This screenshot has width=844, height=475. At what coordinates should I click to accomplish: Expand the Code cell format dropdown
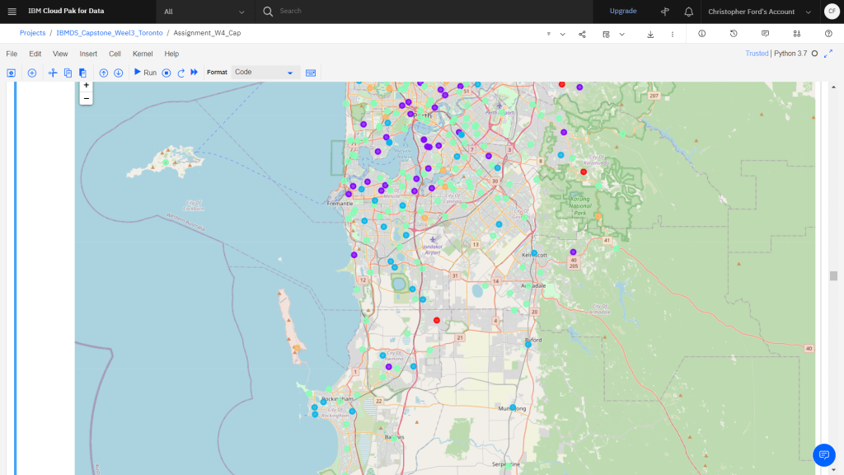point(265,73)
